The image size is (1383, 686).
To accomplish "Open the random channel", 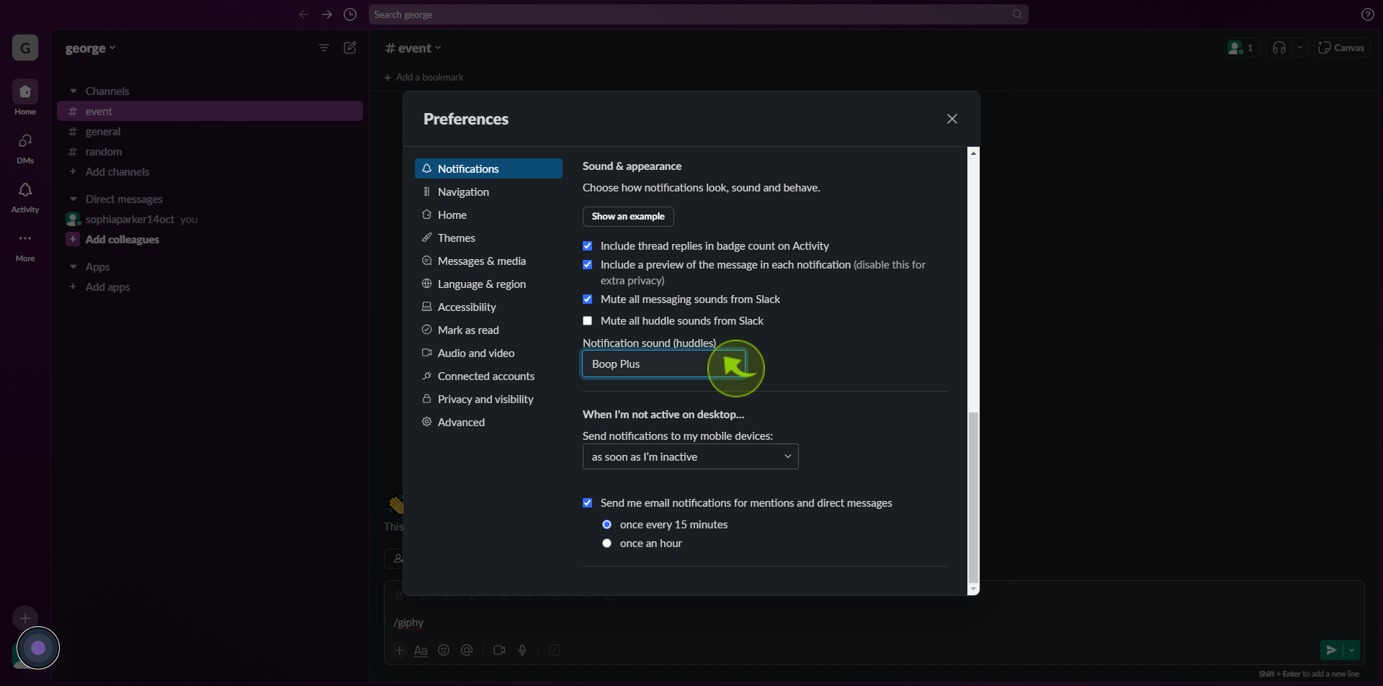I will pos(210,152).
